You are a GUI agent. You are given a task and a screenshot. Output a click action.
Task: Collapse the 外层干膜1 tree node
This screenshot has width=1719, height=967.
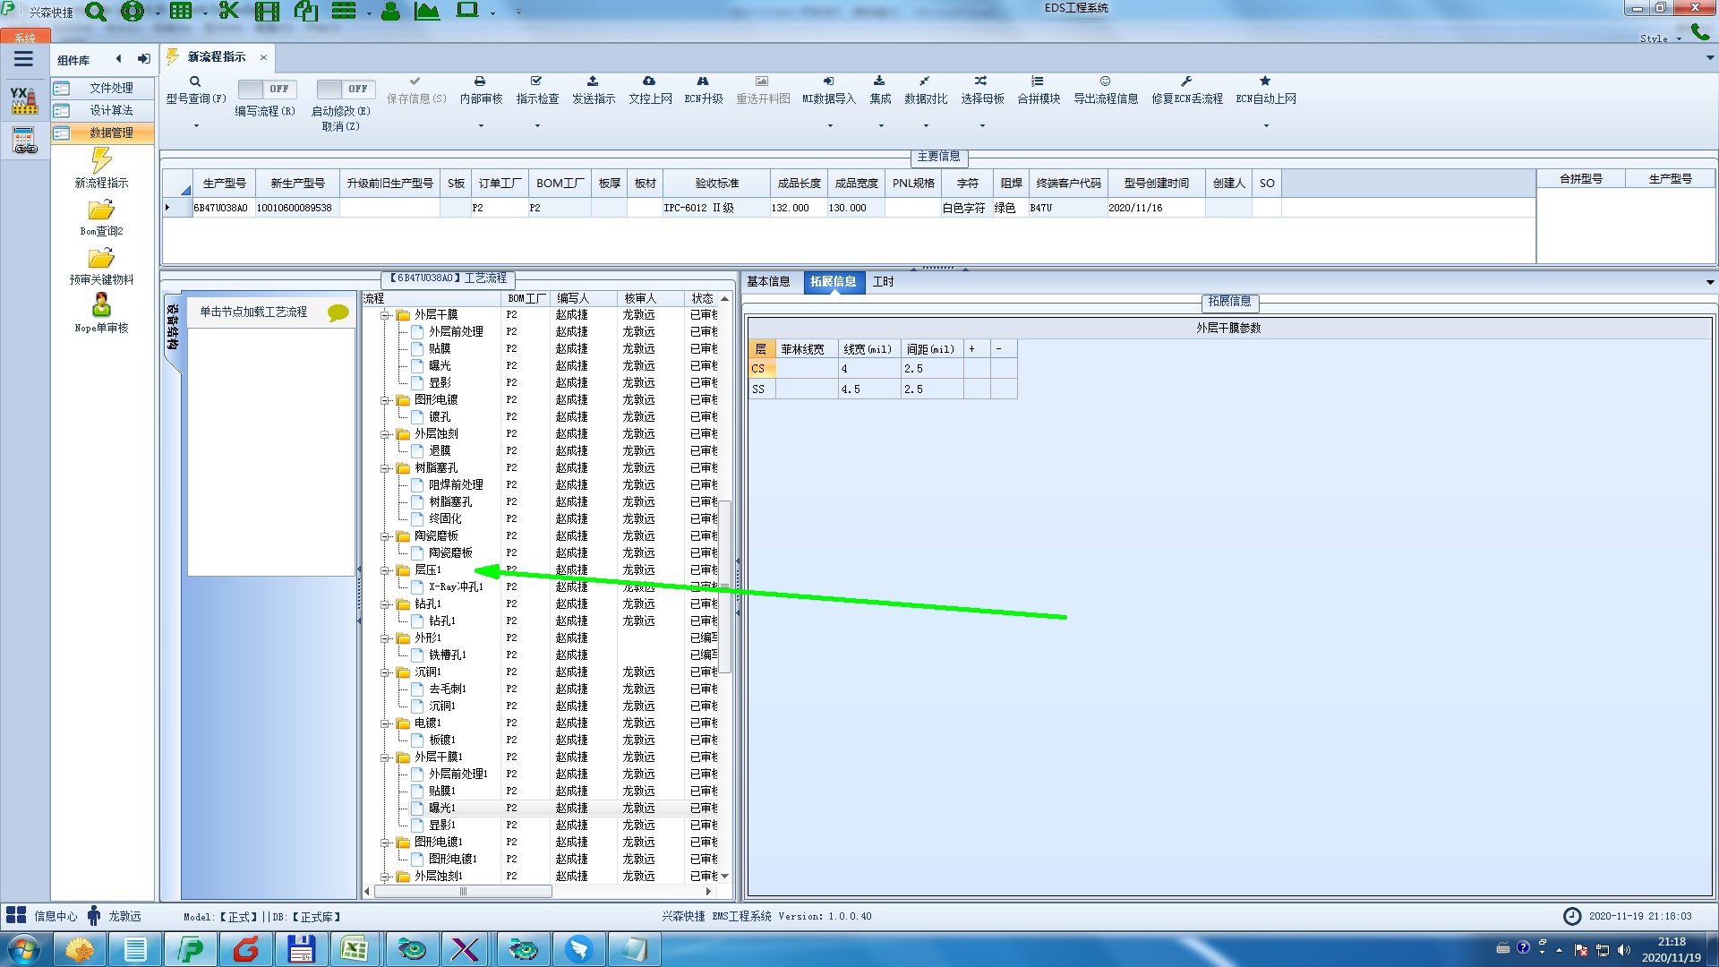(x=386, y=757)
